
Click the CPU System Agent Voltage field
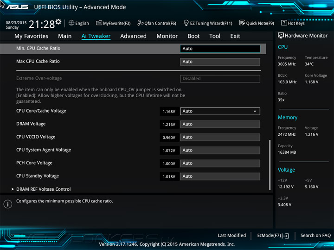click(220, 150)
